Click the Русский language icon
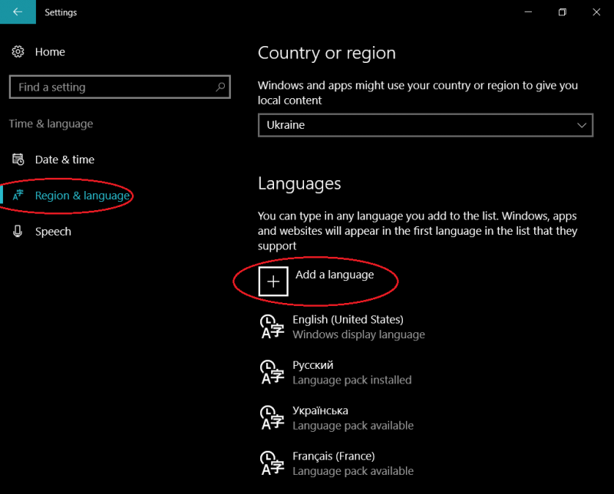The height and width of the screenshot is (494, 614). 273,372
